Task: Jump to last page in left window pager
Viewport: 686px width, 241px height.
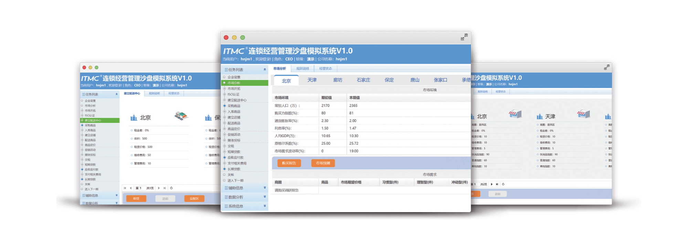Action: [165, 188]
